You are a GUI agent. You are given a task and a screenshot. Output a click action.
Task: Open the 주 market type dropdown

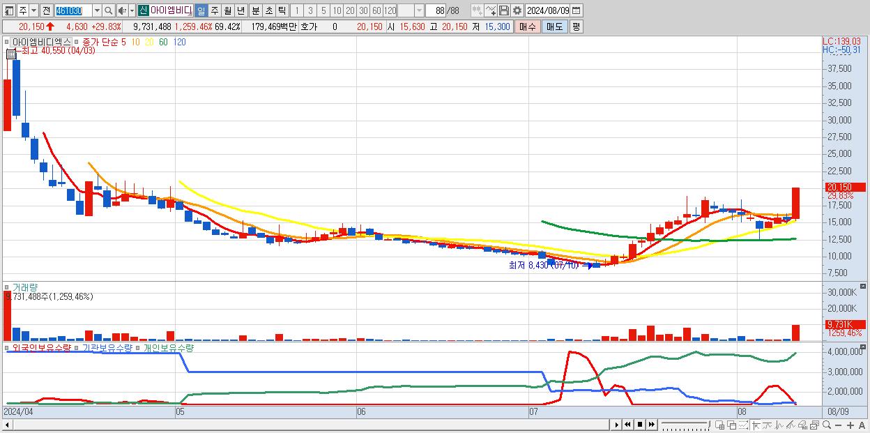33,10
